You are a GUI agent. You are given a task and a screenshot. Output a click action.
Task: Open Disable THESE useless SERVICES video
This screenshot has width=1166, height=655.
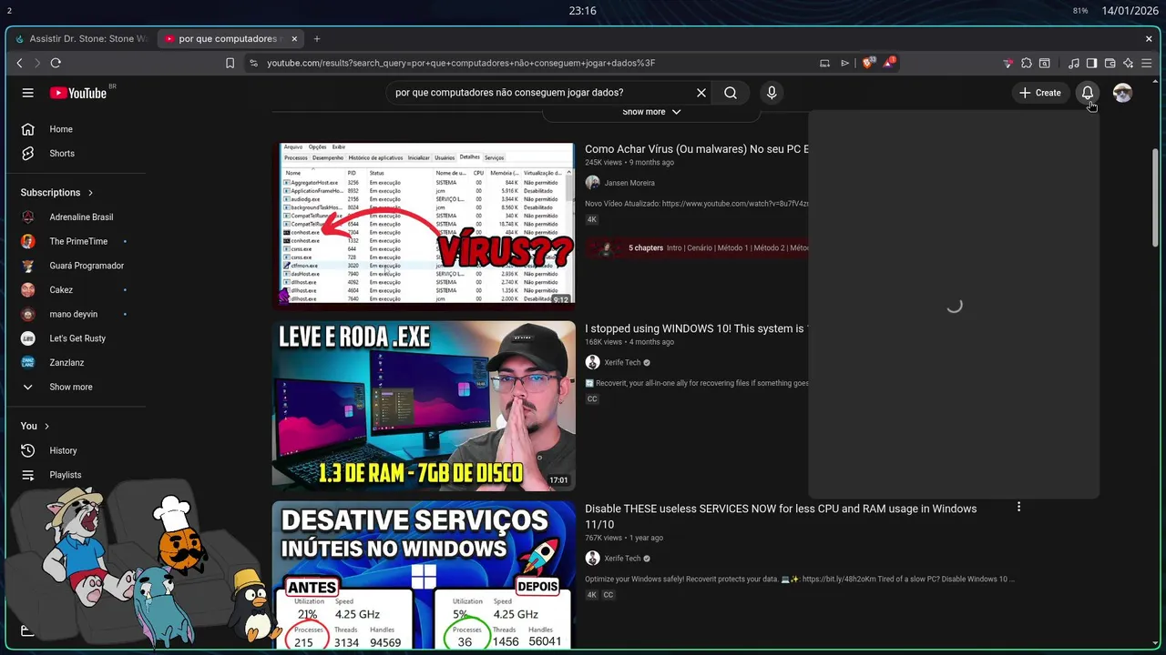coord(781,516)
